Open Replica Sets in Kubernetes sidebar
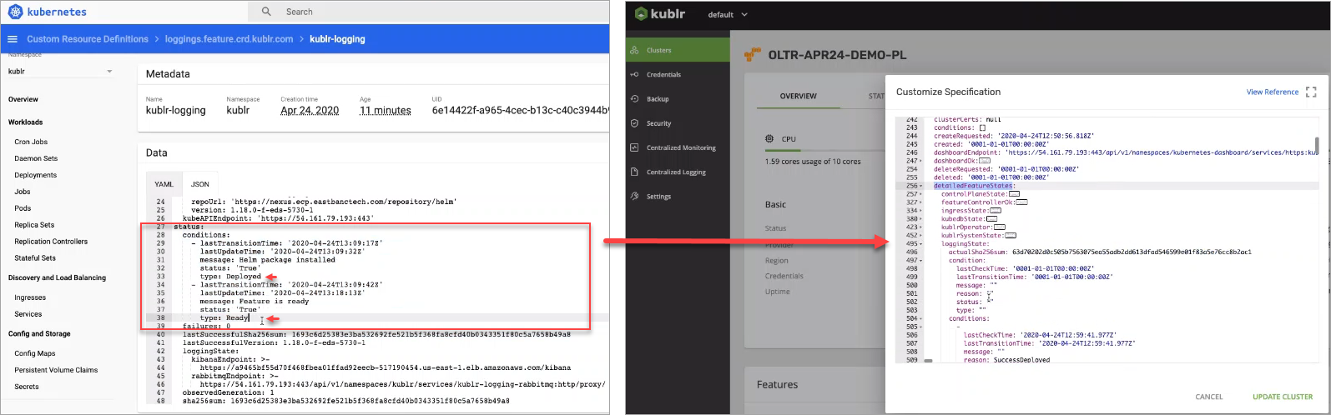 coord(34,225)
